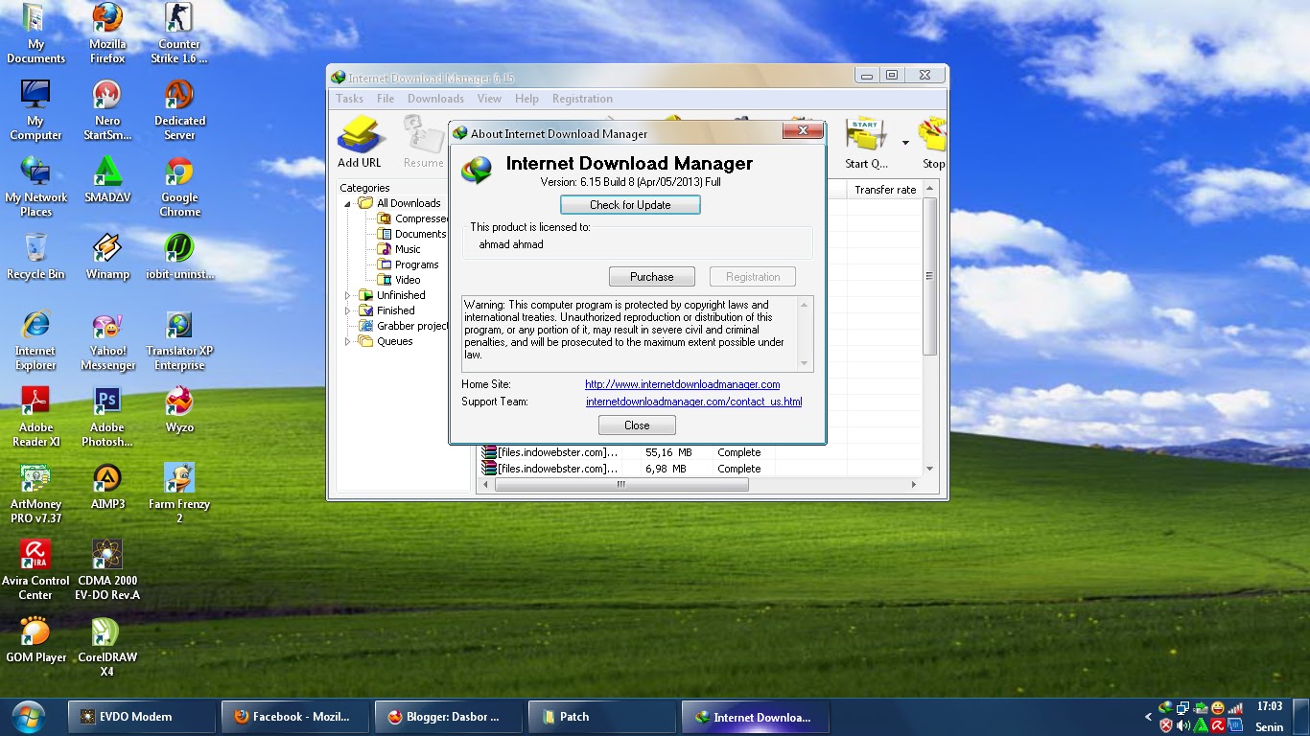Click the Check for Update button

point(630,205)
